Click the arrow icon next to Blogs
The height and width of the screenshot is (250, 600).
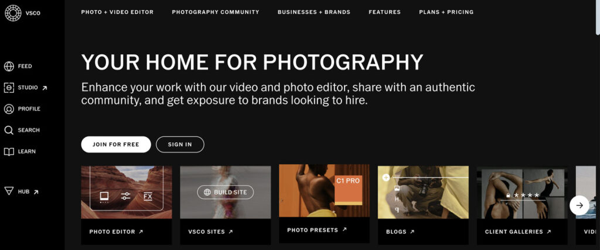click(x=412, y=232)
